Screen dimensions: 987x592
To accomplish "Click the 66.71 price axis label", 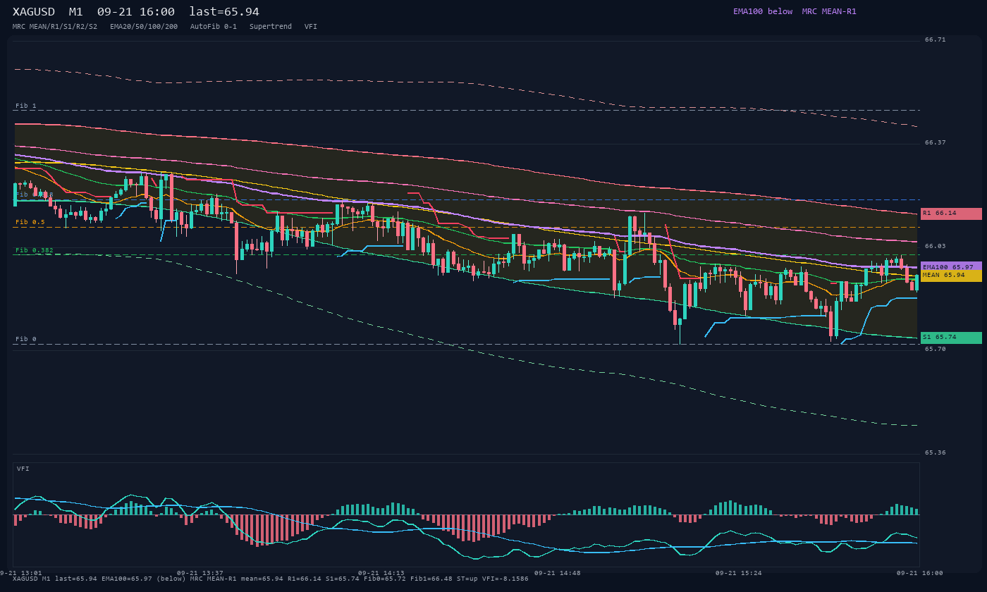I will point(936,40).
